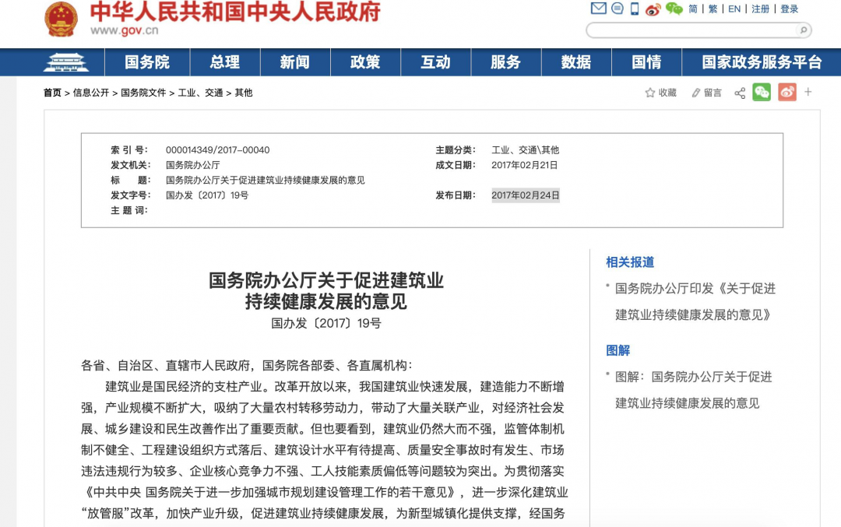Image resolution: width=841 pixels, height=527 pixels.
Task: Click the 相关报道 heading
Action: 630,262
